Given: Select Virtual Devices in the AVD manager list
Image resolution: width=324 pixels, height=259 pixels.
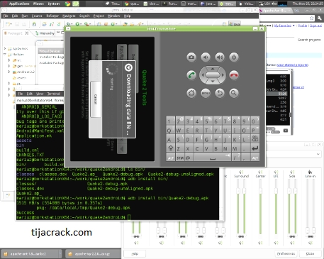Looking at the screenshot, I should click(x=50, y=51).
